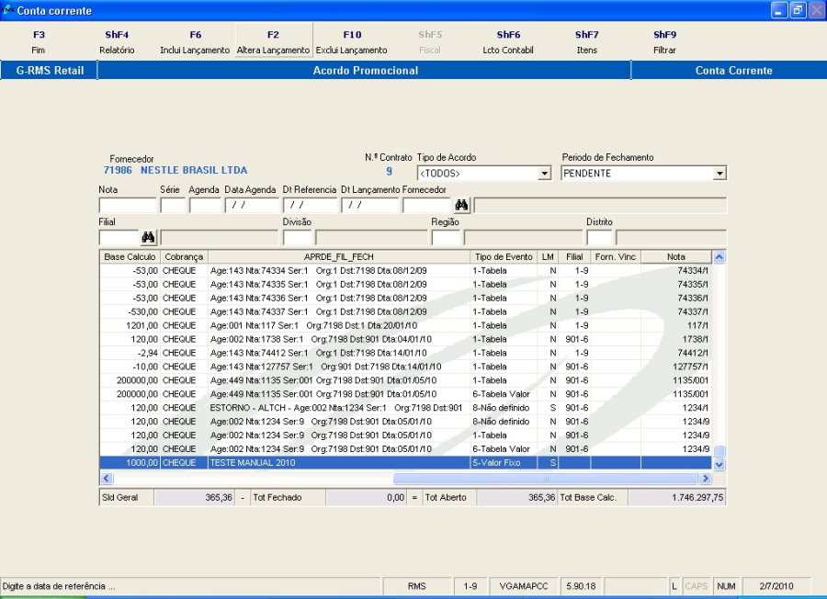Click VGAMAPCC in status bar
Screen dimensions: 827x599
pyautogui.click(x=524, y=586)
